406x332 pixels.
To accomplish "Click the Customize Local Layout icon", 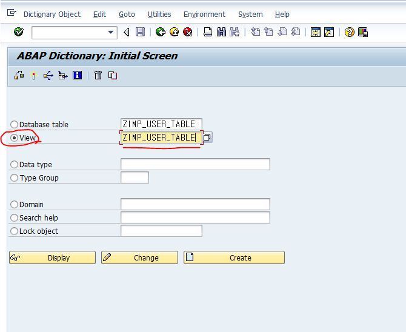I will point(363,32).
